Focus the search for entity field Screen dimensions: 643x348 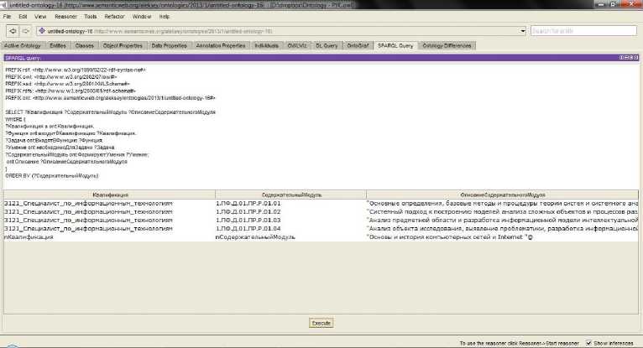pyautogui.click(x=583, y=31)
